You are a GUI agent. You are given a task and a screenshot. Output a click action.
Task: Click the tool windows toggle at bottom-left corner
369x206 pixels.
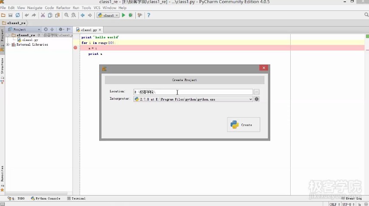coord(2,204)
